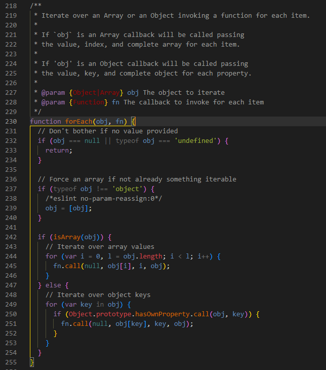Click the 'Don't bother if no value provided' comment
326x370 pixels.
(x=107, y=131)
